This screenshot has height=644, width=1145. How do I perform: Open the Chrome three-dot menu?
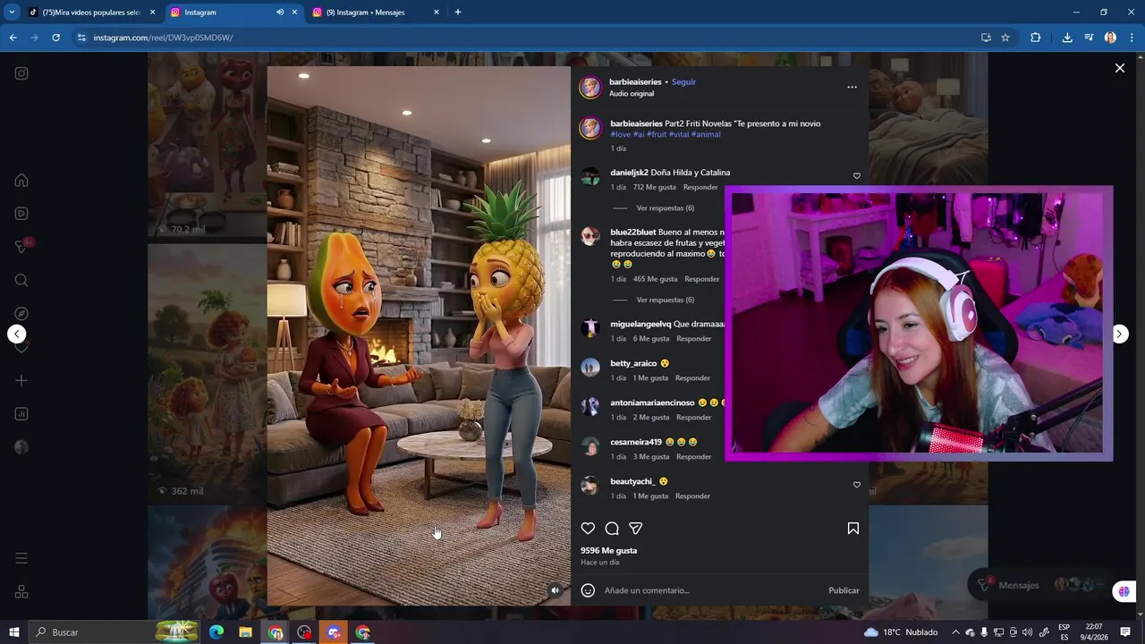(x=1132, y=38)
